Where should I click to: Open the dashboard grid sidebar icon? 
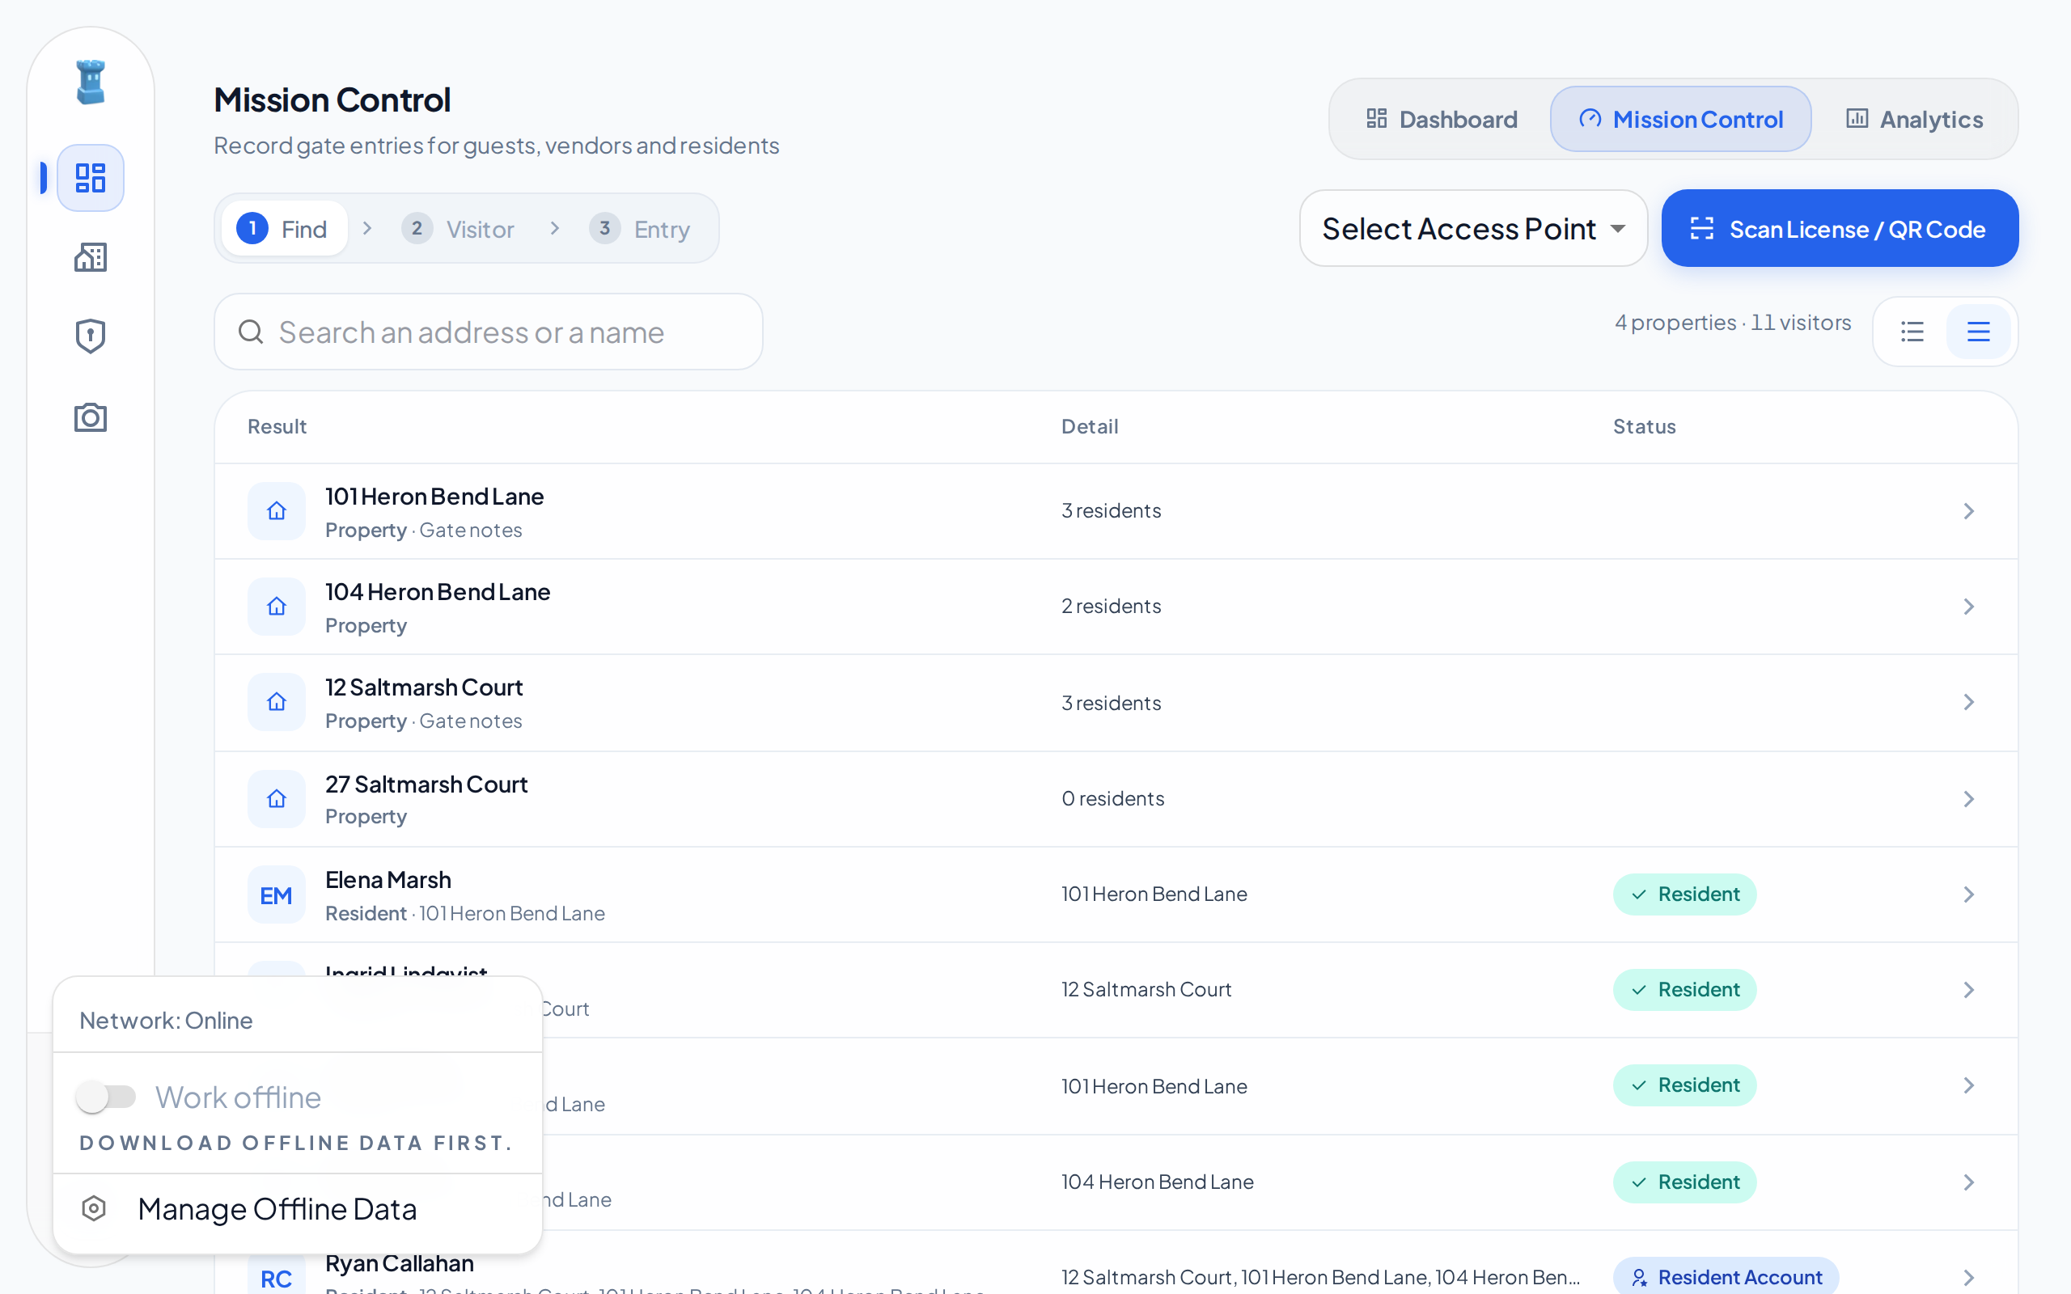(x=91, y=178)
